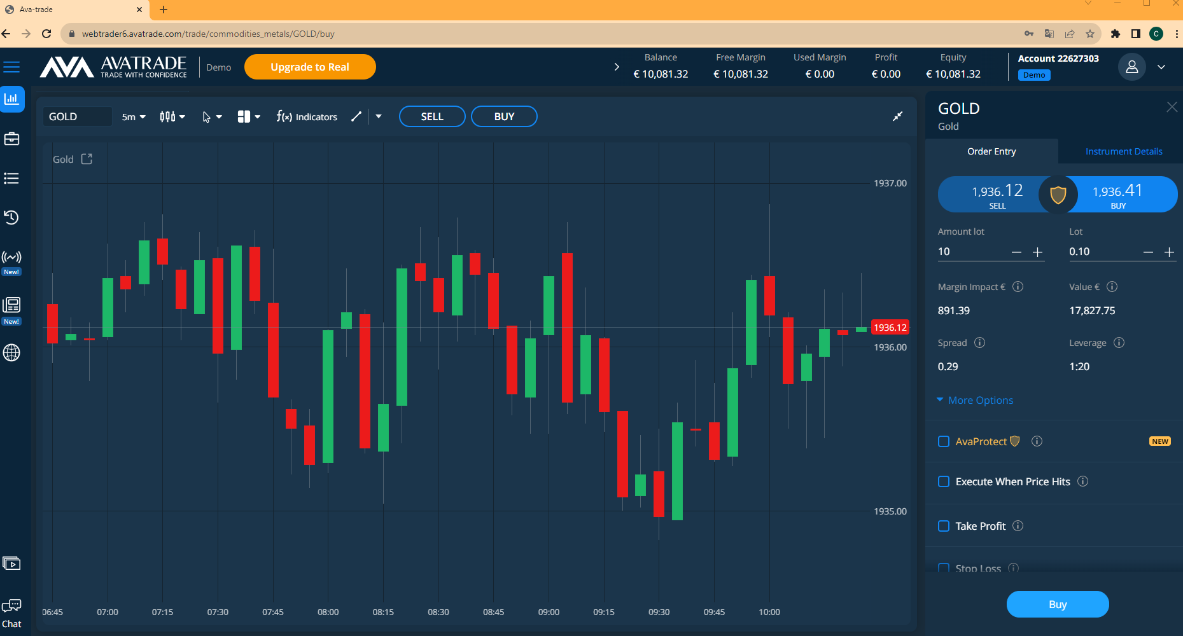This screenshot has height=636, width=1183.
Task: Click BUY button in chart toolbar
Action: pyautogui.click(x=504, y=116)
